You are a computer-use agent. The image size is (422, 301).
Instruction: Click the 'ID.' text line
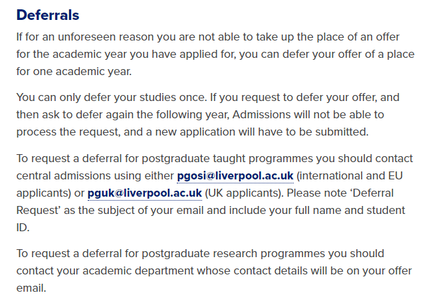pyautogui.click(x=23, y=227)
